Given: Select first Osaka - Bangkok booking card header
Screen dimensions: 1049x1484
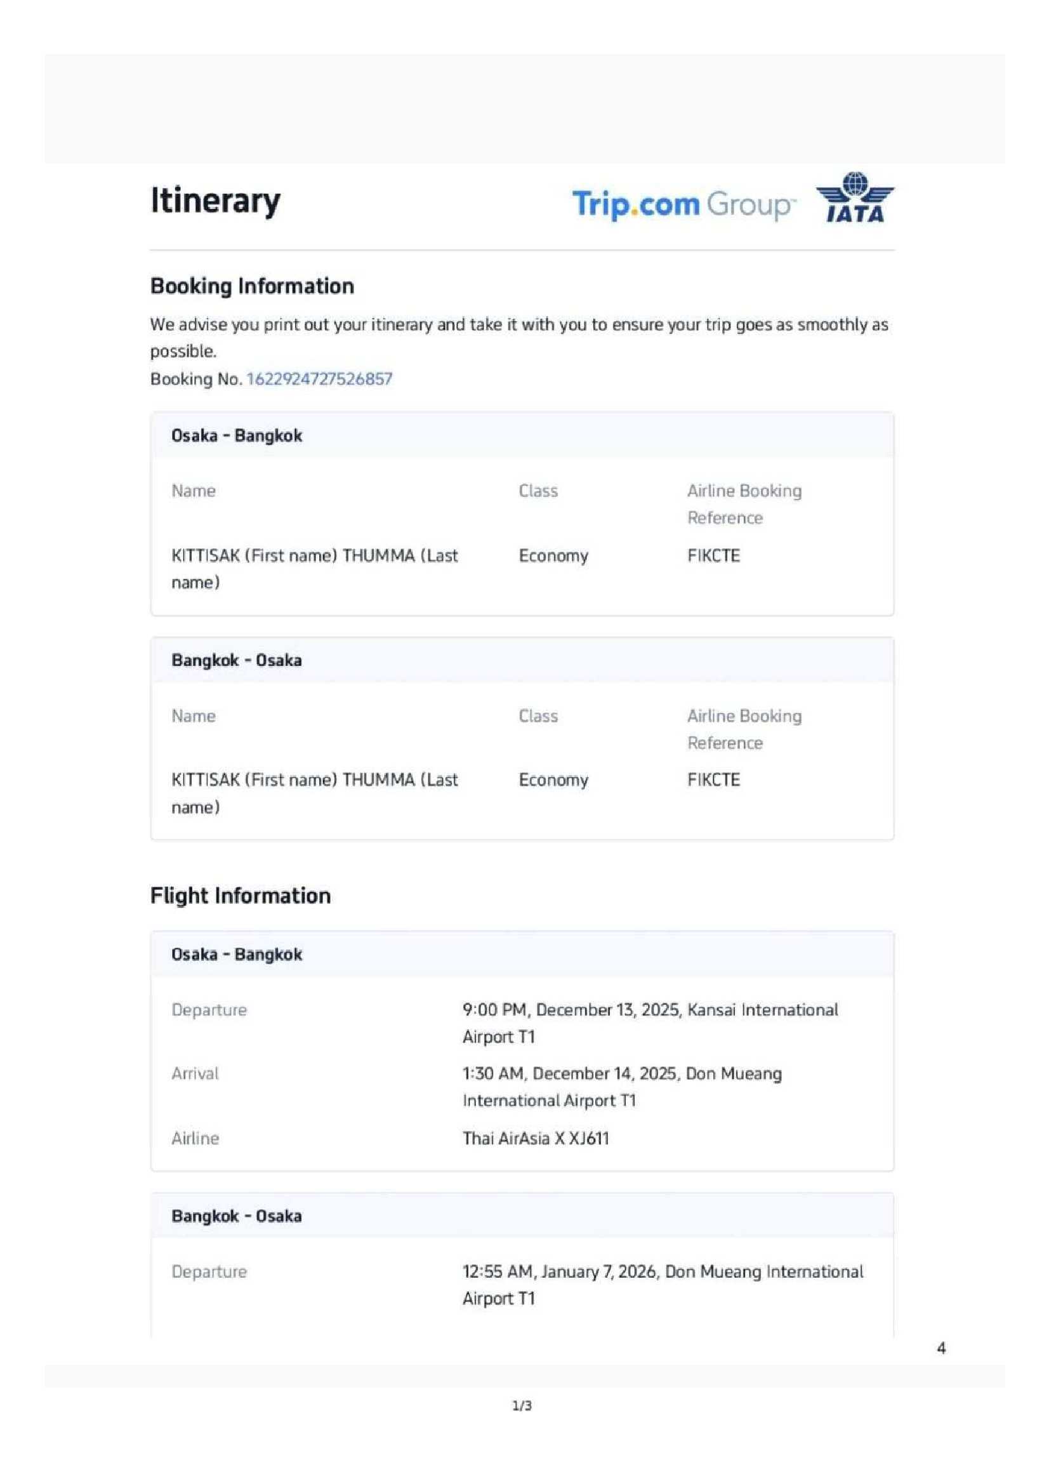Looking at the screenshot, I should point(237,435).
